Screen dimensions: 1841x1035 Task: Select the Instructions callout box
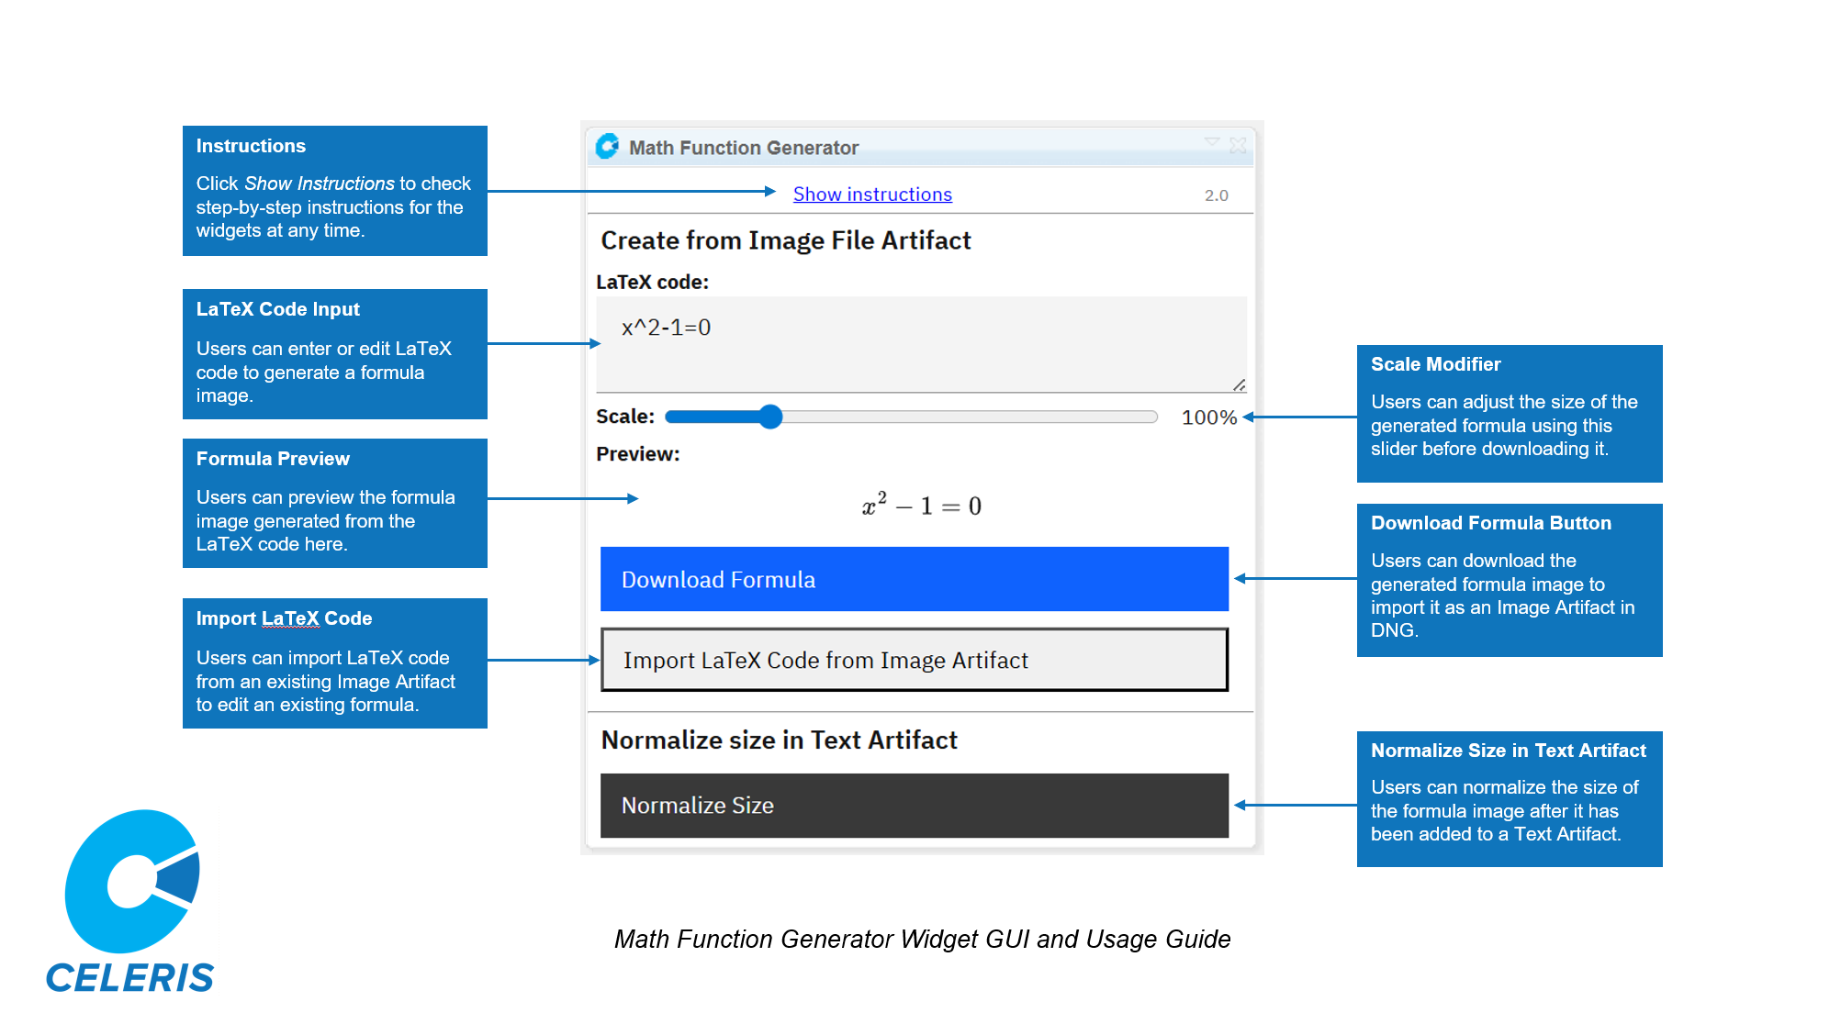pyautogui.click(x=334, y=191)
